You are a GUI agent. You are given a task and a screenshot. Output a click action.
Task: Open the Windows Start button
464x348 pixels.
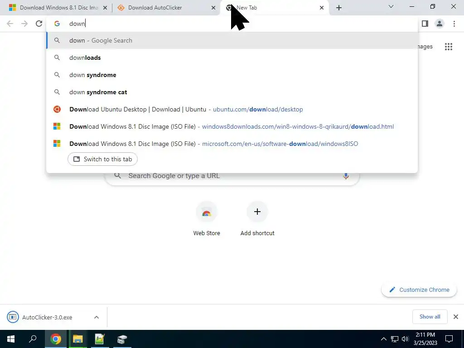tap(11, 339)
